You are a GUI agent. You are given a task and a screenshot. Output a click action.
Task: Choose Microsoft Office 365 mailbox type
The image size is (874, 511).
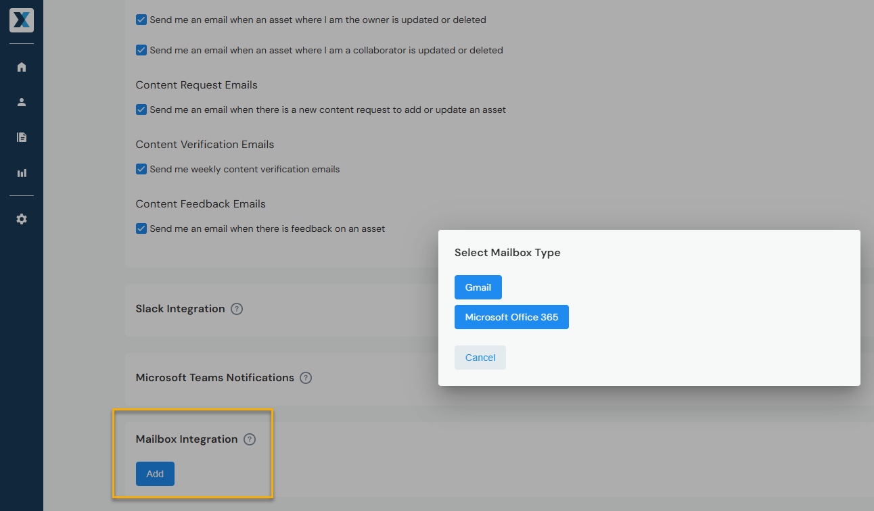[511, 317]
